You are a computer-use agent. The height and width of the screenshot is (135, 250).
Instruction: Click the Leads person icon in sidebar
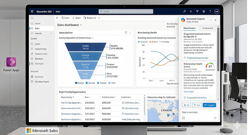pyautogui.click(x=32, y=44)
